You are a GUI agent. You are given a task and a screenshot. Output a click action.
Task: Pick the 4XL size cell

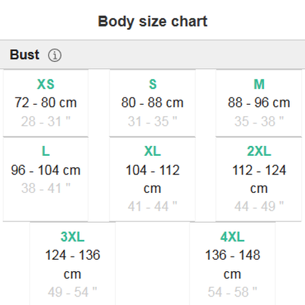click(x=233, y=263)
